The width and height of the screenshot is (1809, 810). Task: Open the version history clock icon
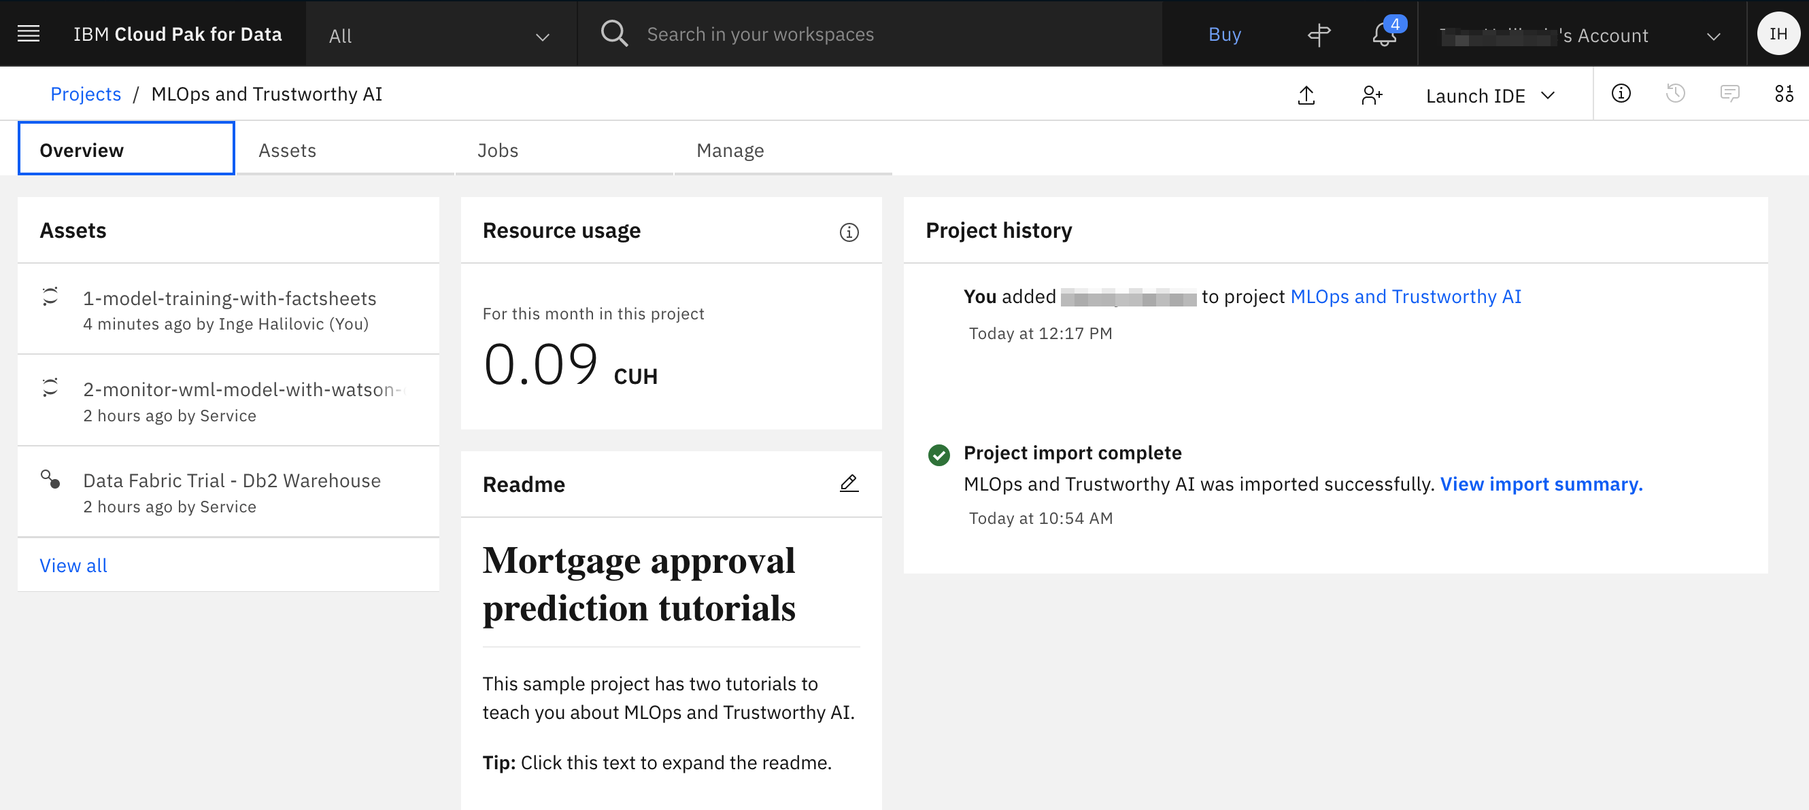coord(1676,93)
